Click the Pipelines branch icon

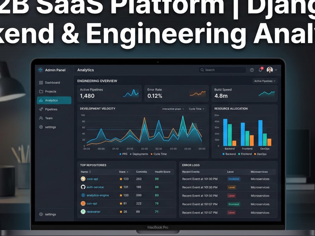[41, 109]
